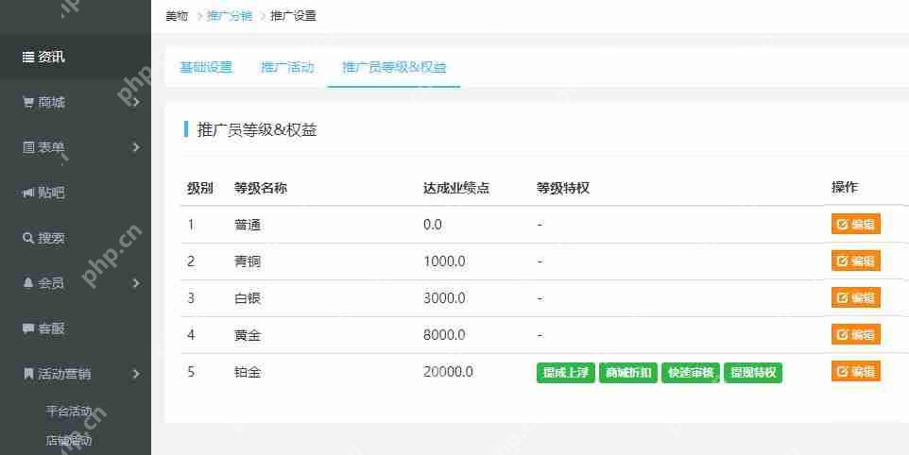
Task: Select the 提成上浮 privilege tag
Action: 566,372
